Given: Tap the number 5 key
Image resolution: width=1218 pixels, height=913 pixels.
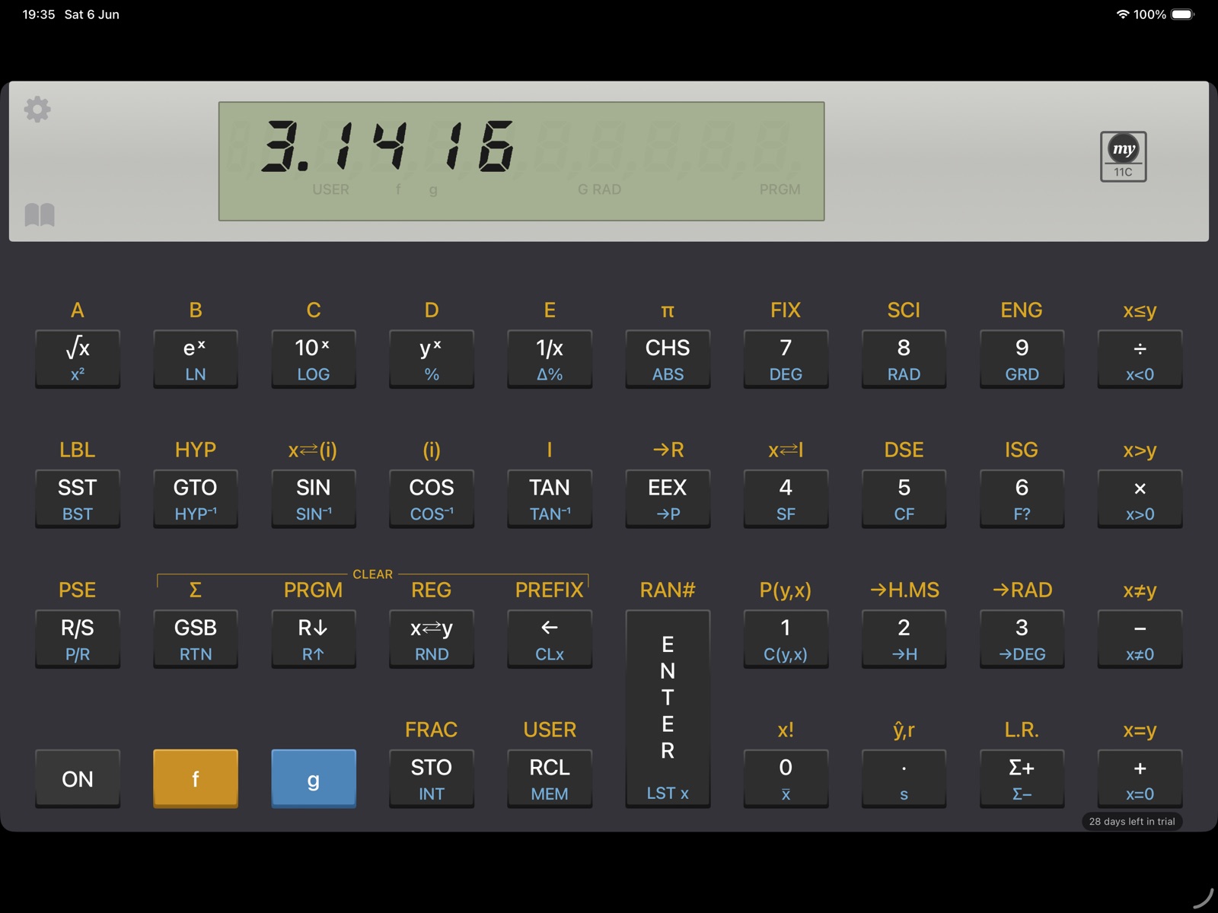Looking at the screenshot, I should coord(904,499).
